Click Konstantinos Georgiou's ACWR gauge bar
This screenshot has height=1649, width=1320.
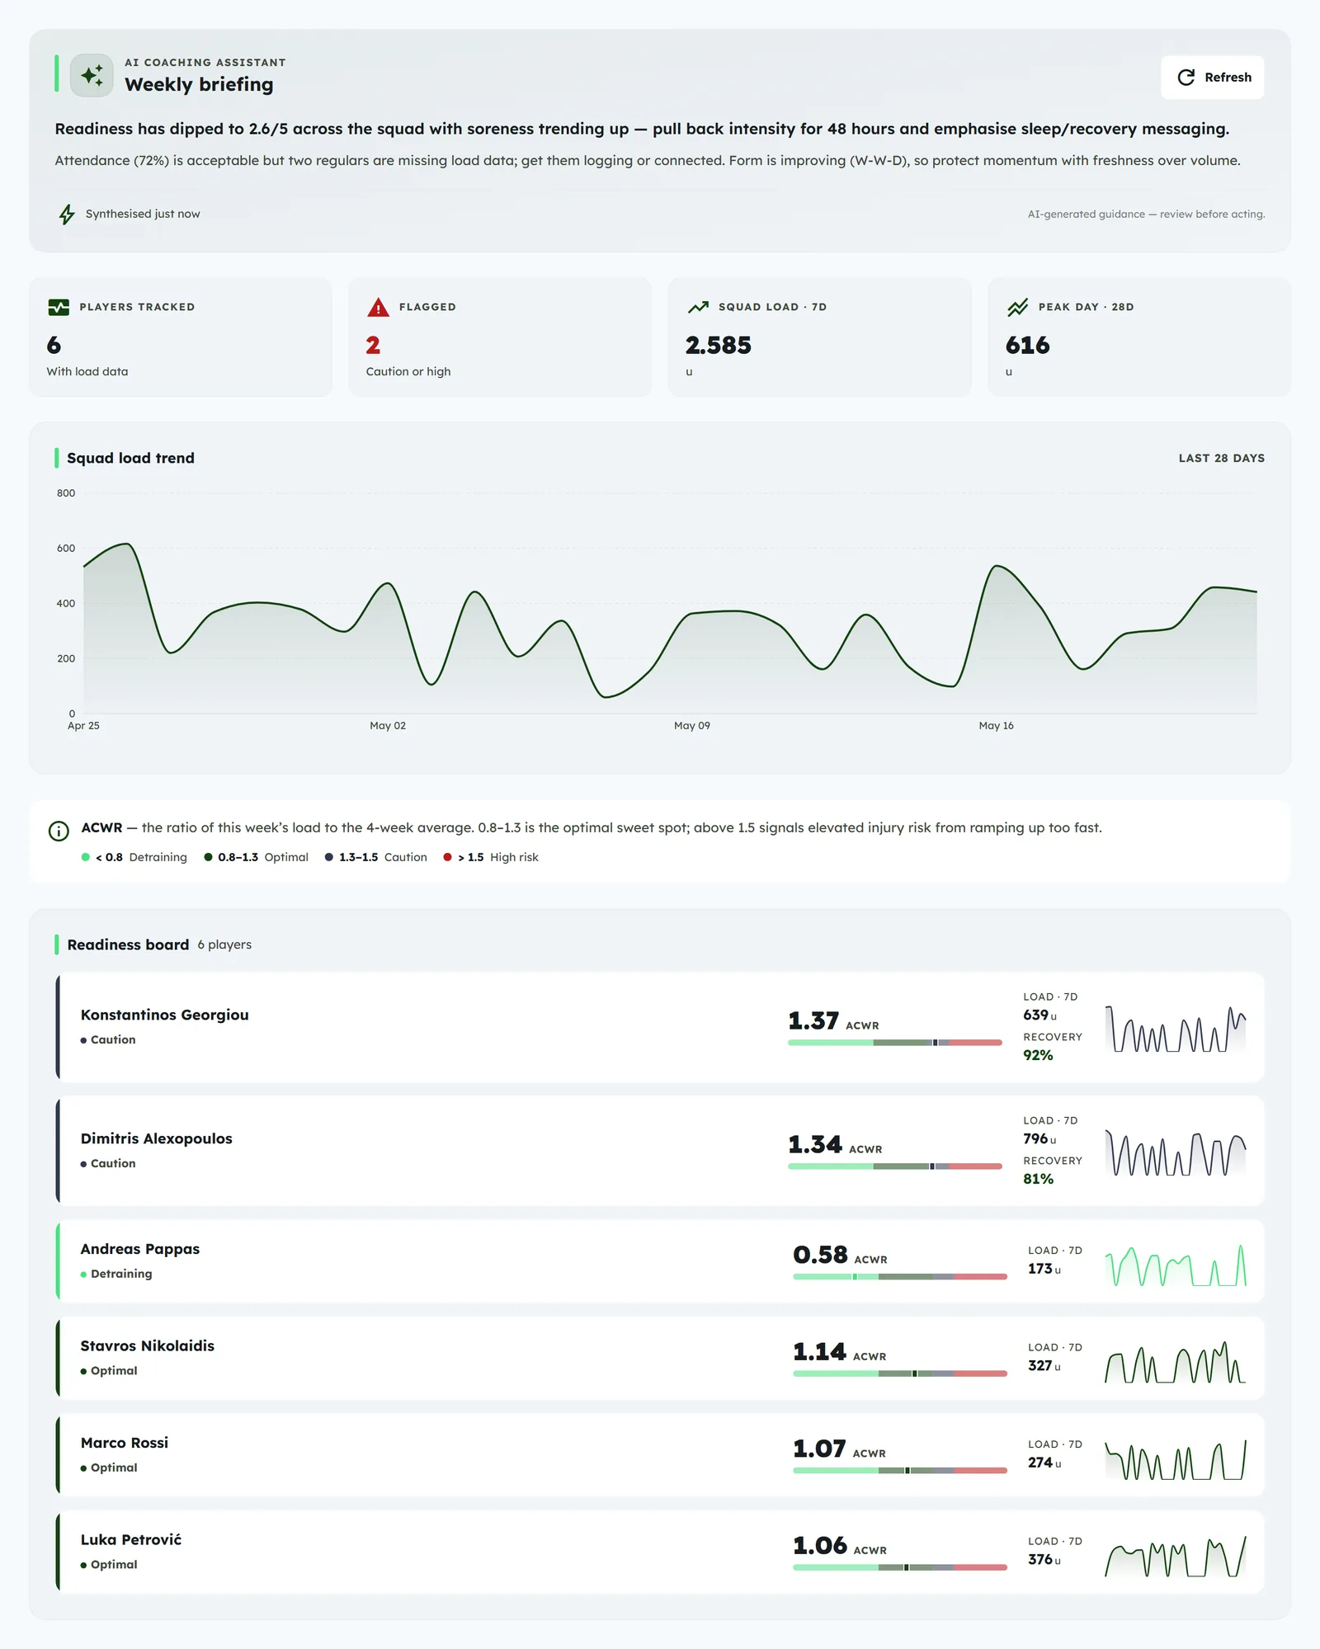895,1043
